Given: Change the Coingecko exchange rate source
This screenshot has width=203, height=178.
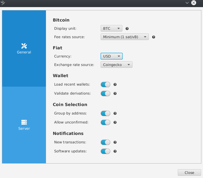Looking at the screenshot, I should pos(116,65).
